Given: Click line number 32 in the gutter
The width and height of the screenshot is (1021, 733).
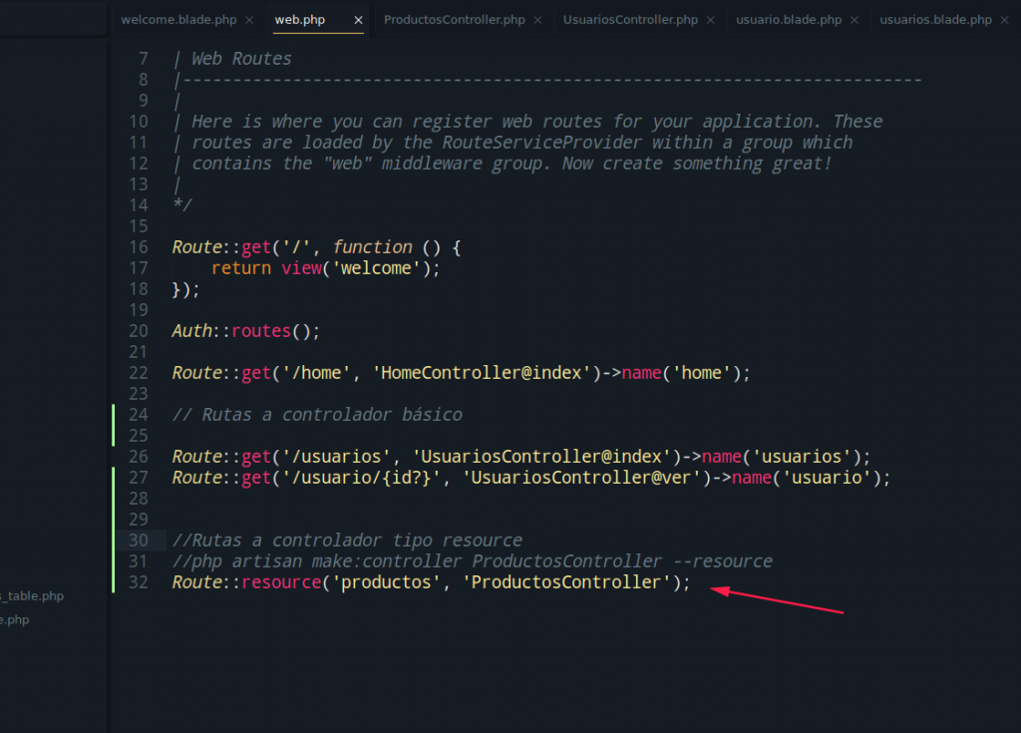Looking at the screenshot, I should click(139, 582).
